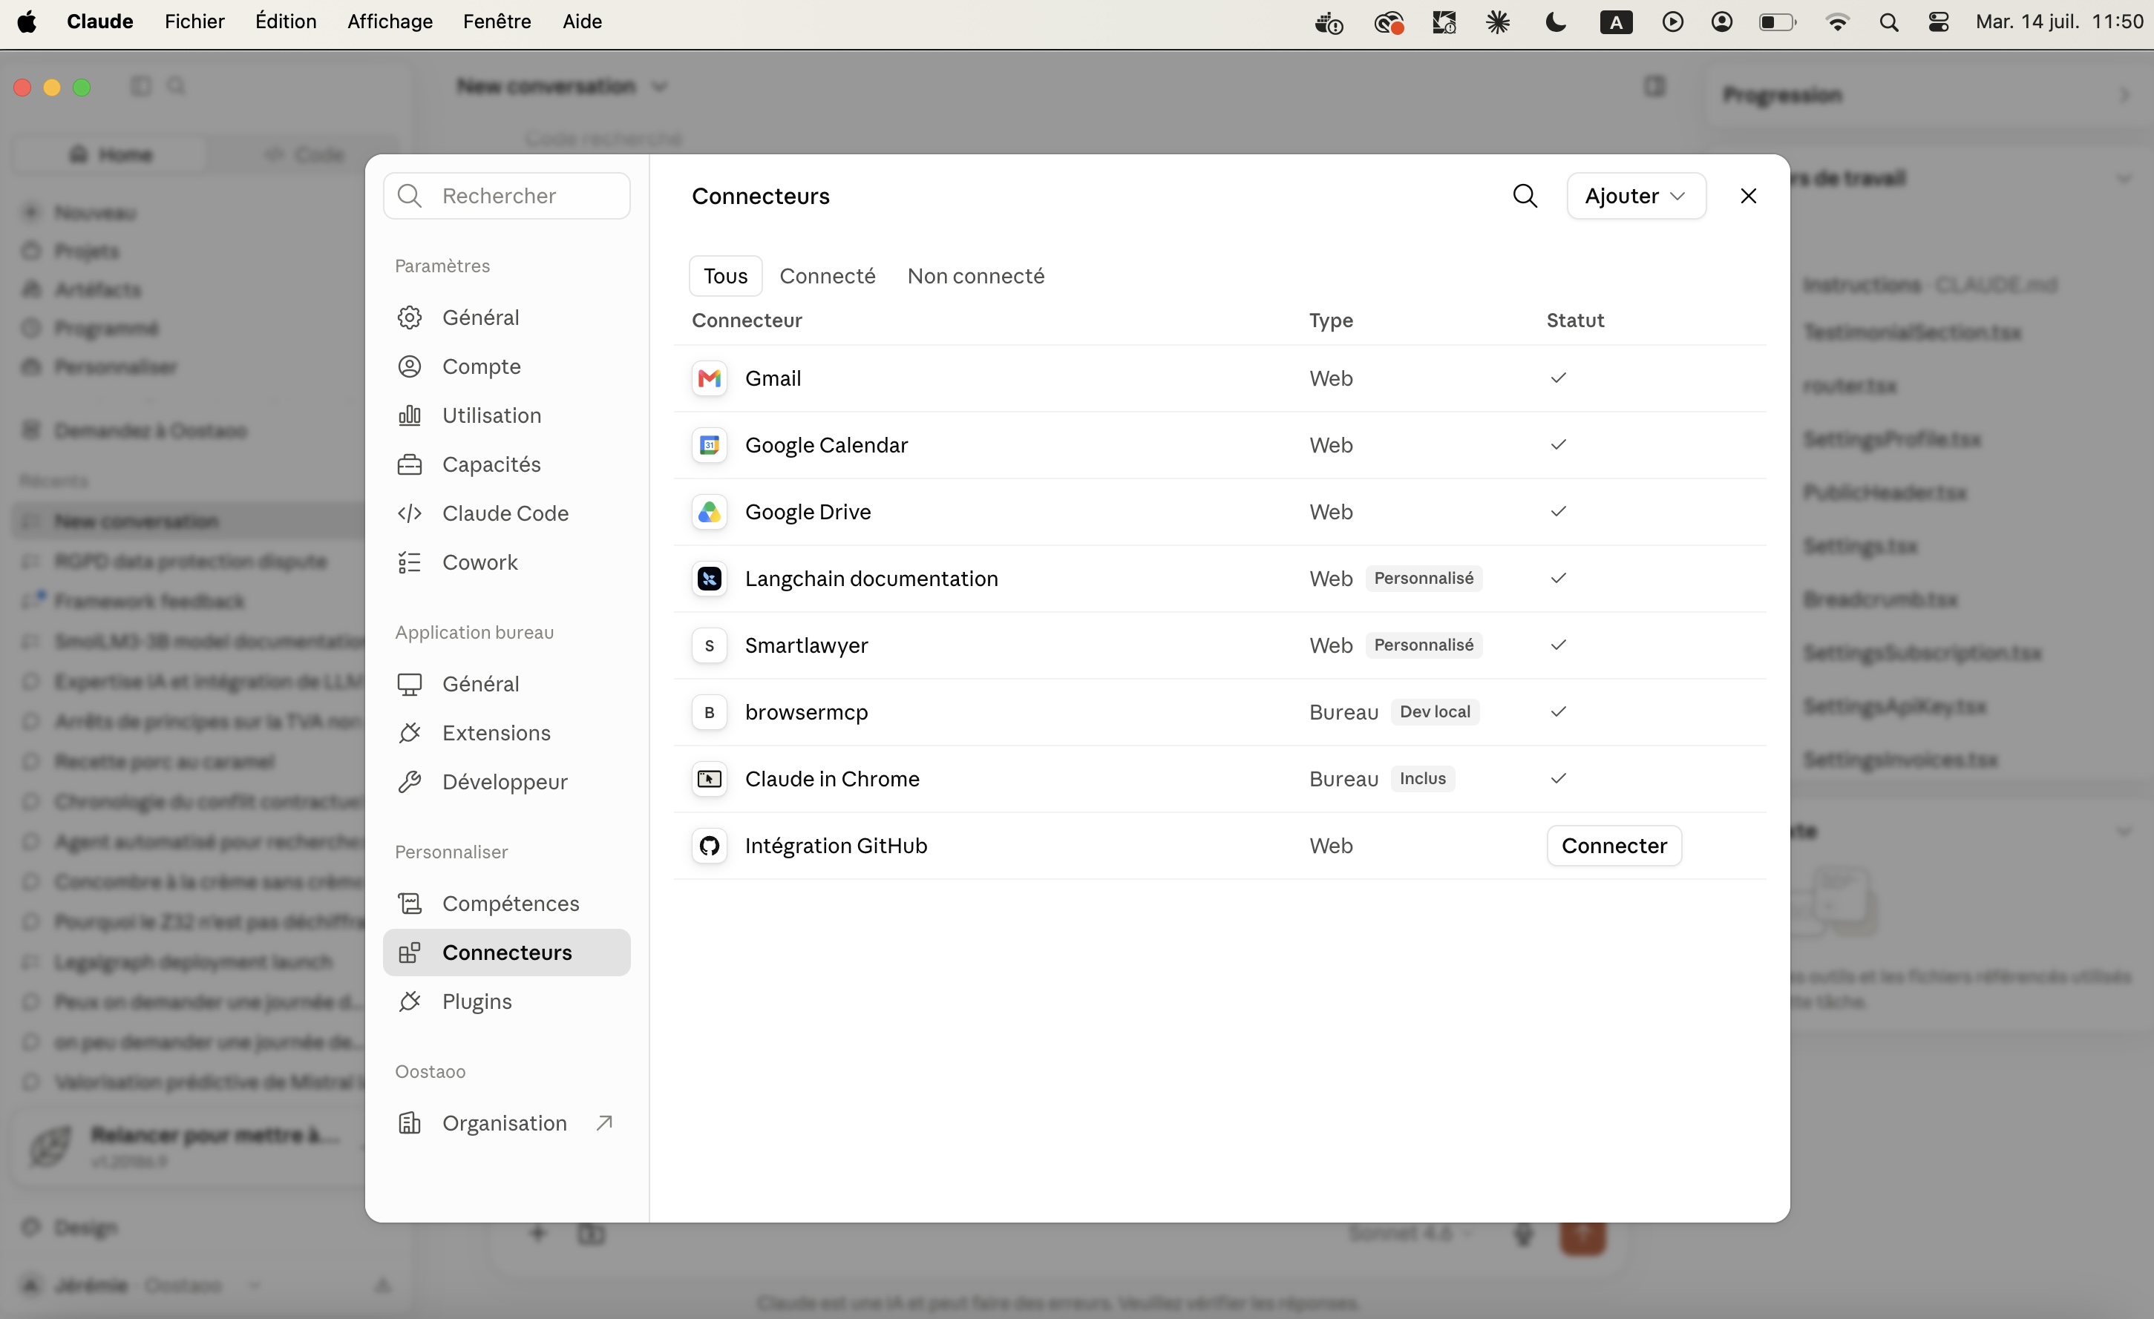Screen dimensions: 2154x1319
Task: Select the Google Drive connector name
Action: [808, 512]
